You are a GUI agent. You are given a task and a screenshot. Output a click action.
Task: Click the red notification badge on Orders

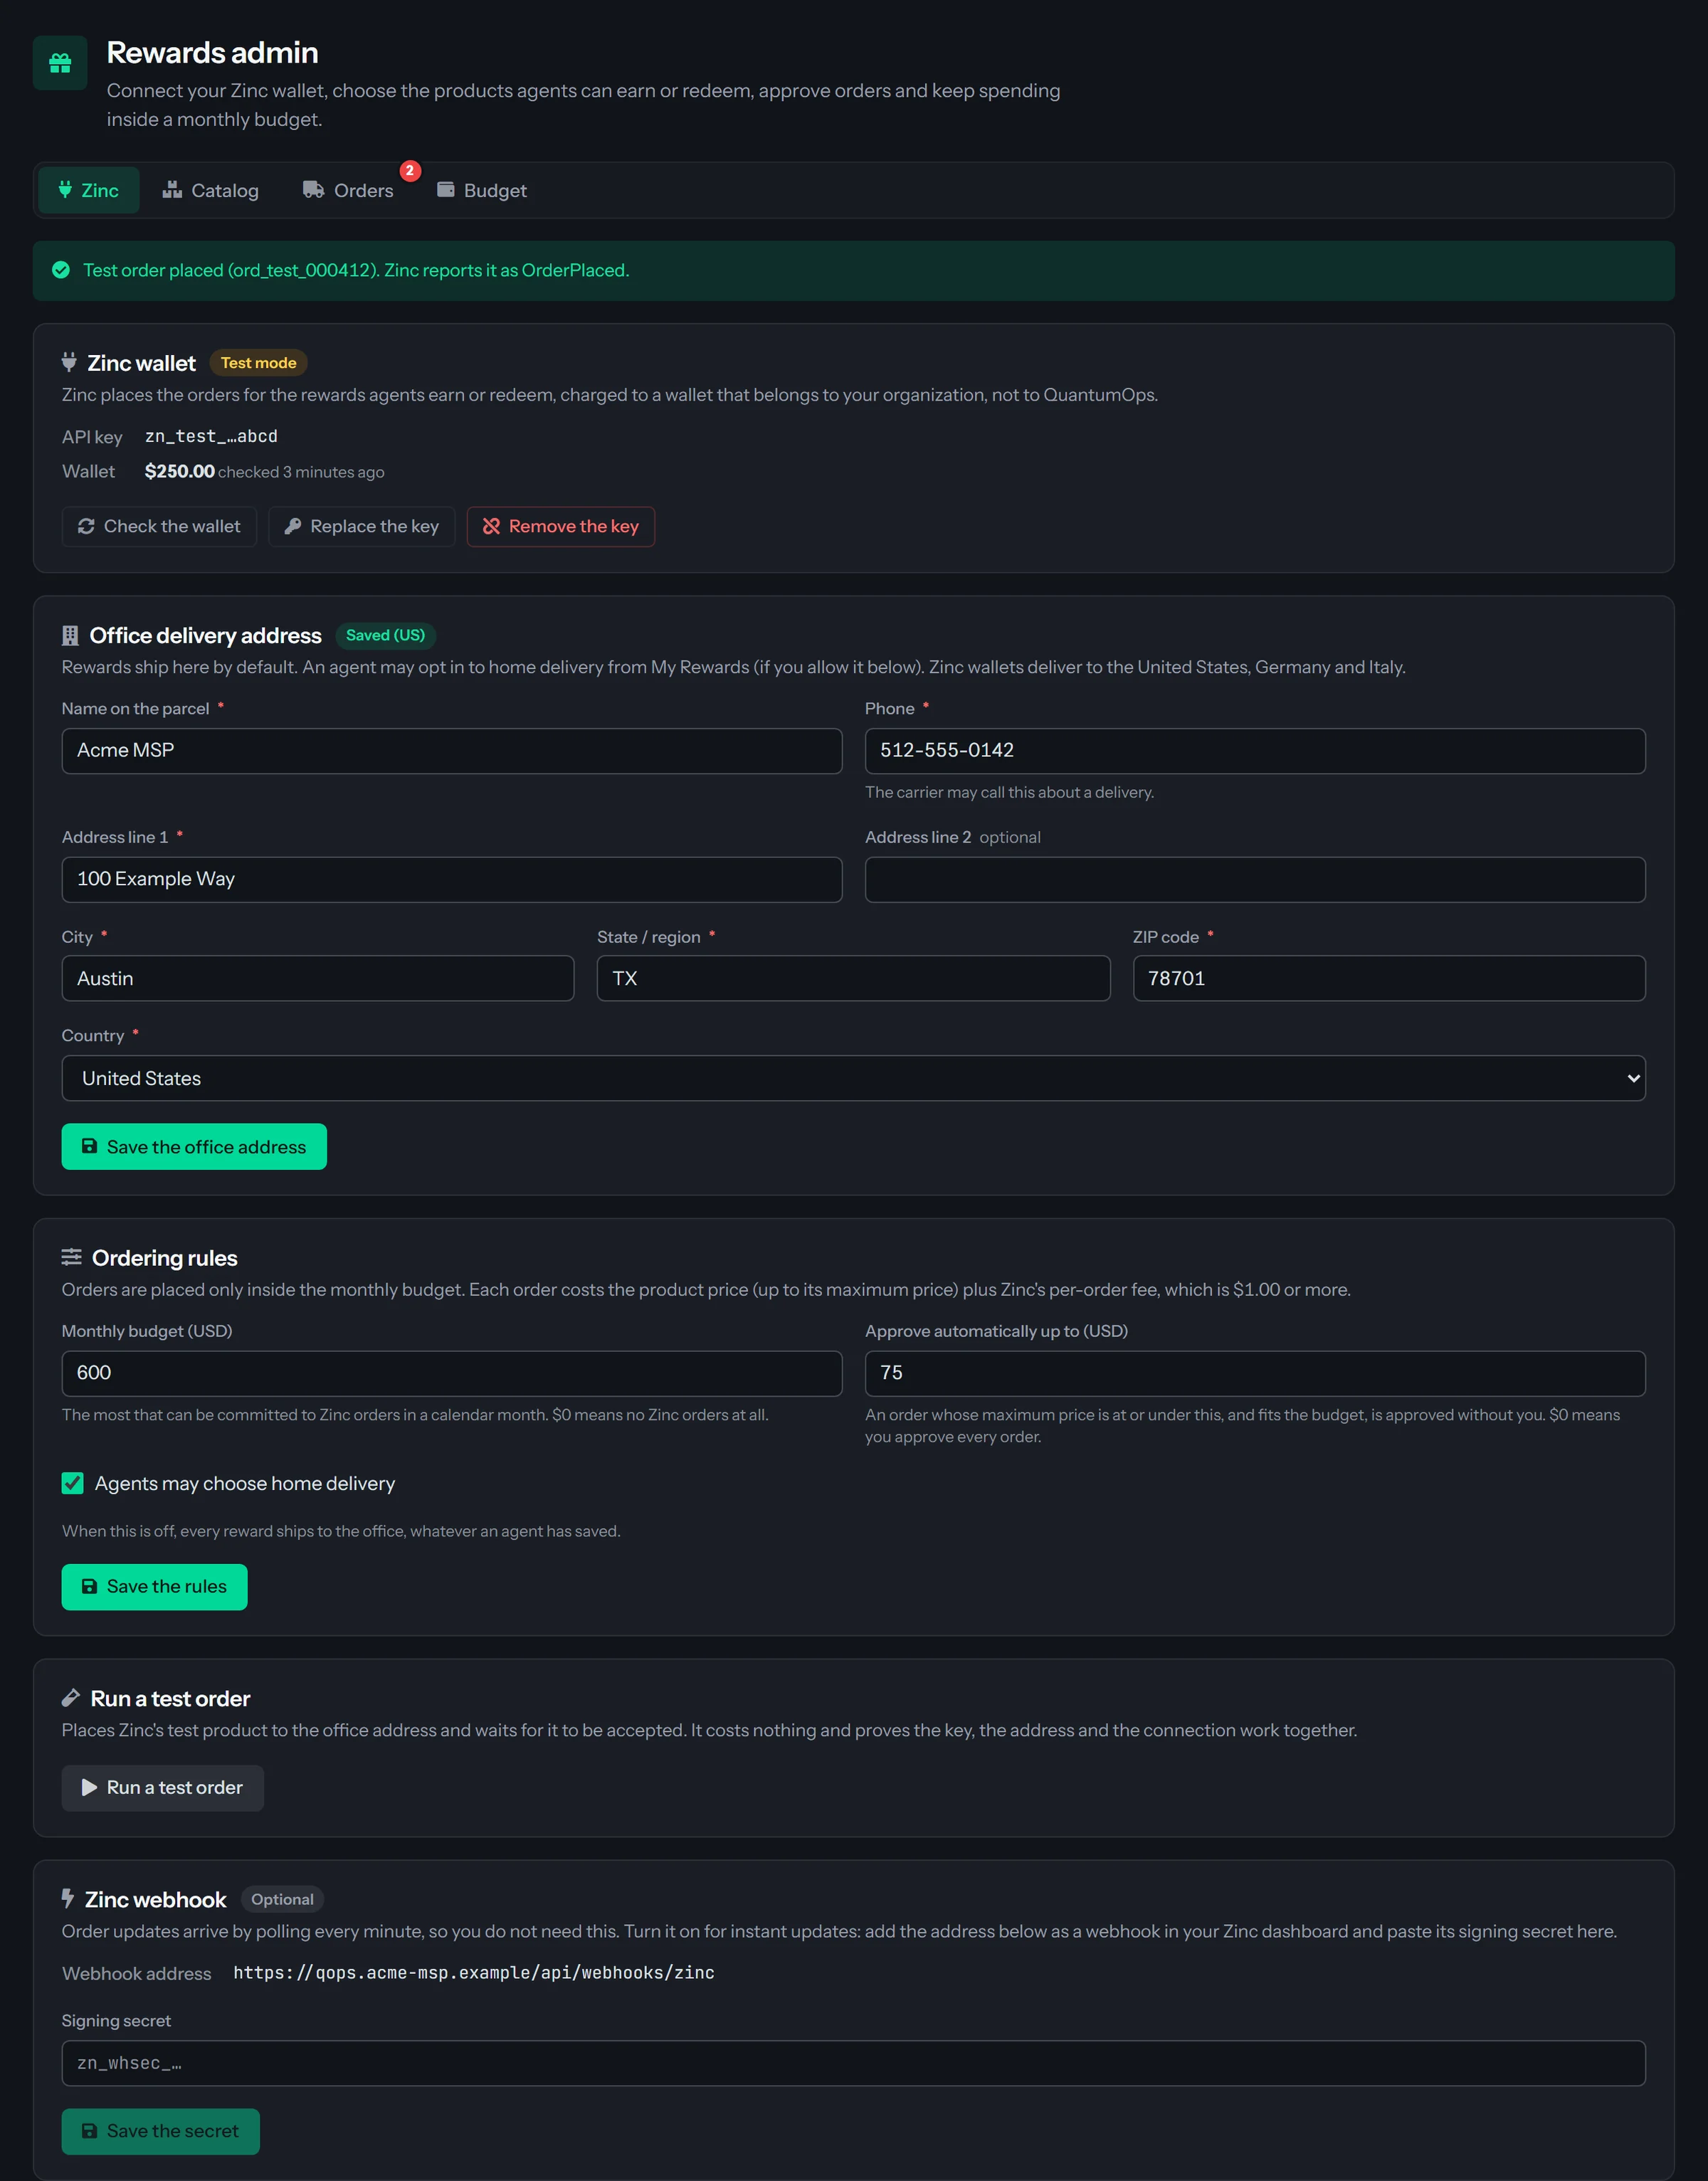(x=410, y=171)
